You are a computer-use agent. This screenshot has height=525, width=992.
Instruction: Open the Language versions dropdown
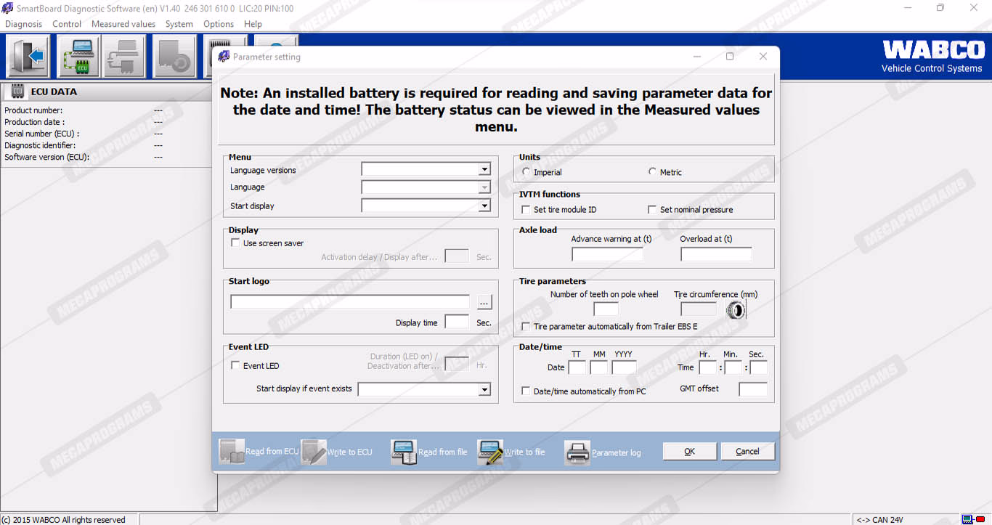pyautogui.click(x=484, y=169)
